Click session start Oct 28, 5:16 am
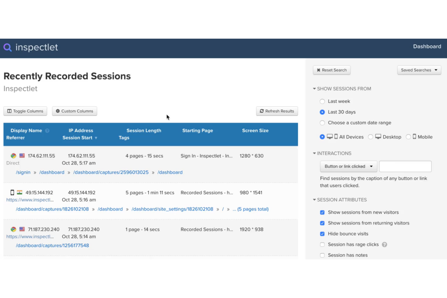The image size is (447, 298). coord(79,200)
